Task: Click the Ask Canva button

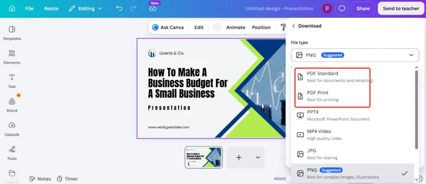Action: pos(168,27)
